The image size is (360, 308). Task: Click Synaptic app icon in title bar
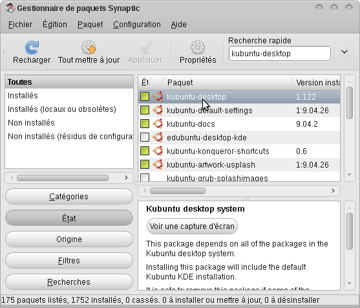pyautogui.click(x=10, y=8)
